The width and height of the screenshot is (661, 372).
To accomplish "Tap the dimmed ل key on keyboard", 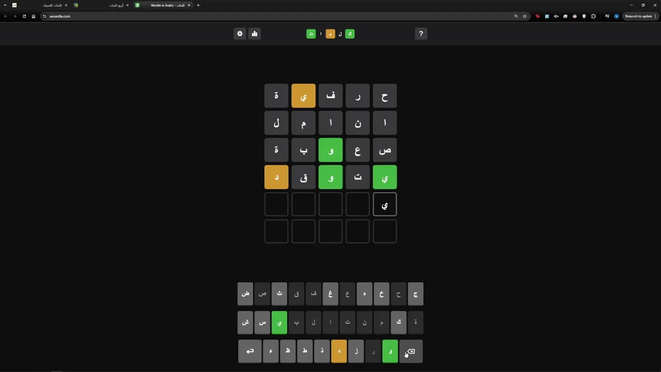I will 313,322.
